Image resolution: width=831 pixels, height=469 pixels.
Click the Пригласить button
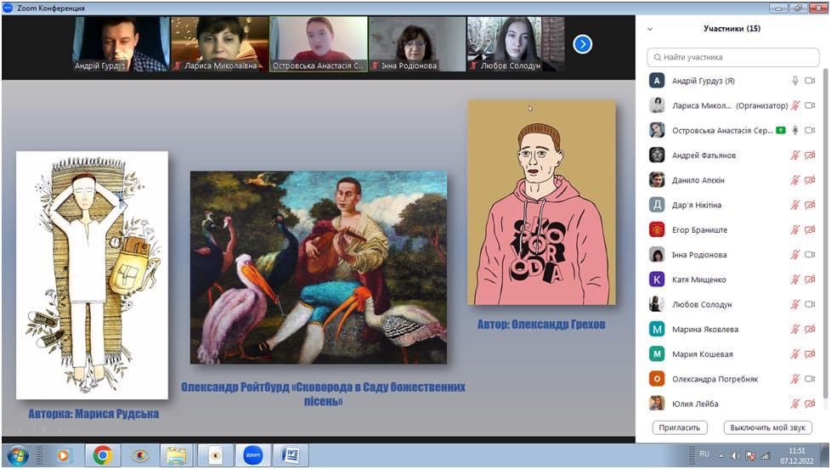pyautogui.click(x=680, y=427)
